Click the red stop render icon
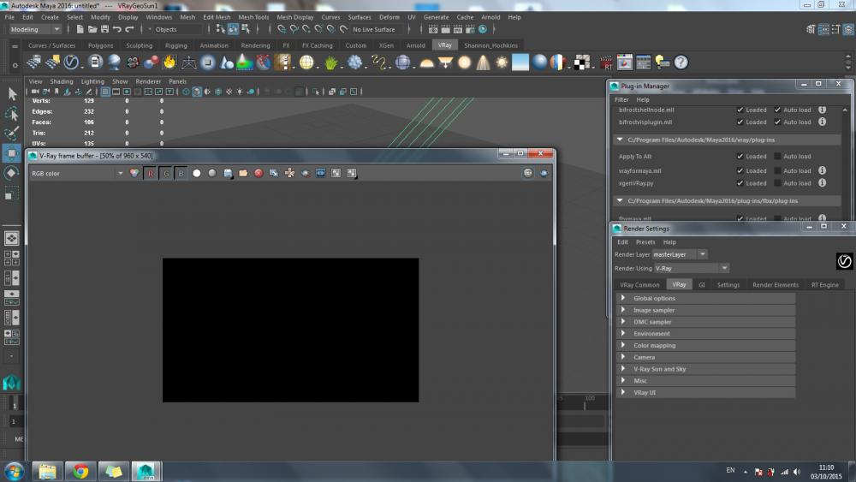Screen dimensions: 856x482 tap(258, 173)
